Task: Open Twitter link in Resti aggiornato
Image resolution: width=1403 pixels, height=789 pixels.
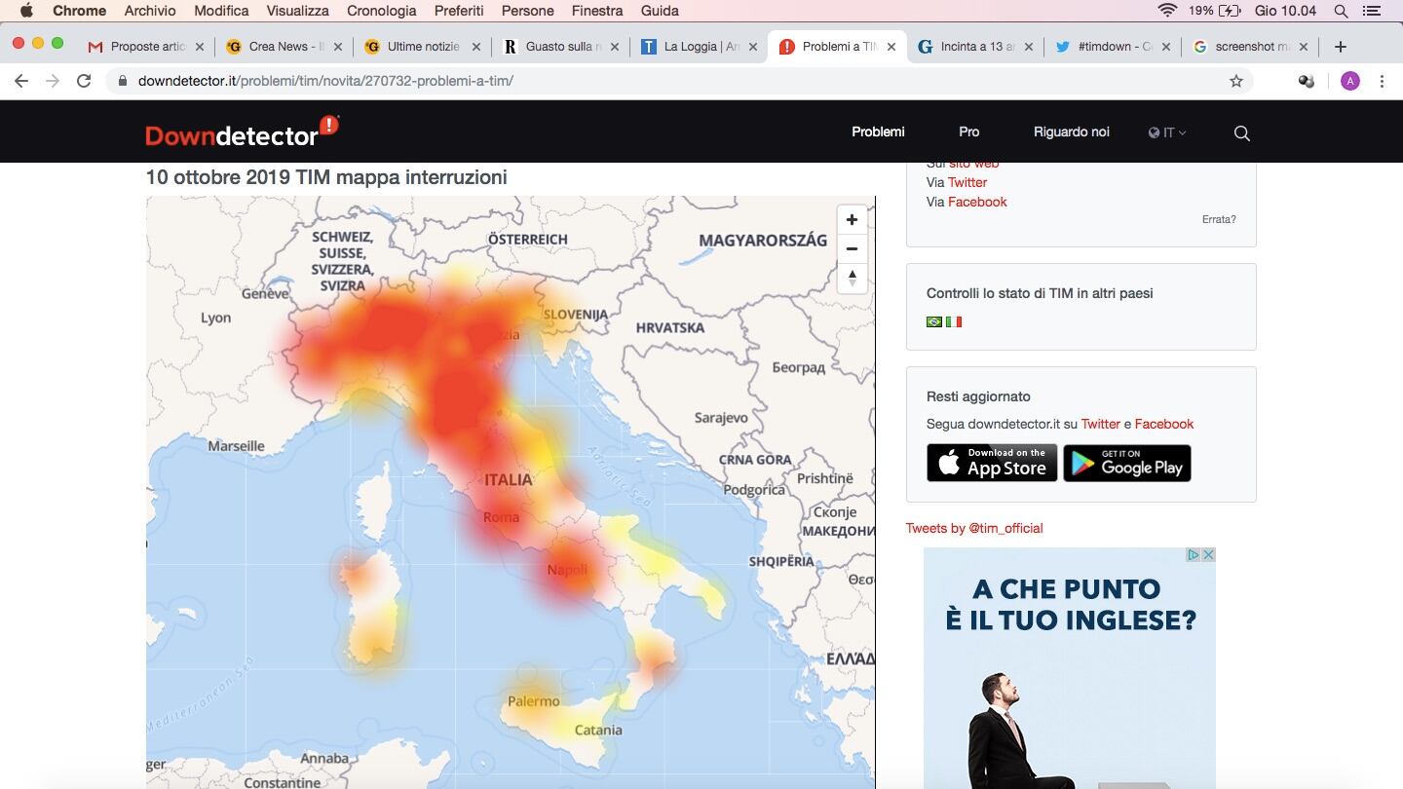Action: point(1101,424)
